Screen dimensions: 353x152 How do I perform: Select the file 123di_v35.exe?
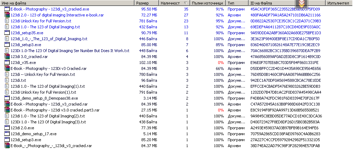23,63
